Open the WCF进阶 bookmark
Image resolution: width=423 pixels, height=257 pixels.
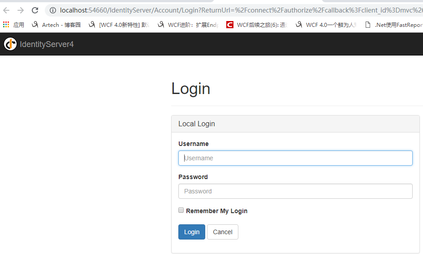point(188,25)
